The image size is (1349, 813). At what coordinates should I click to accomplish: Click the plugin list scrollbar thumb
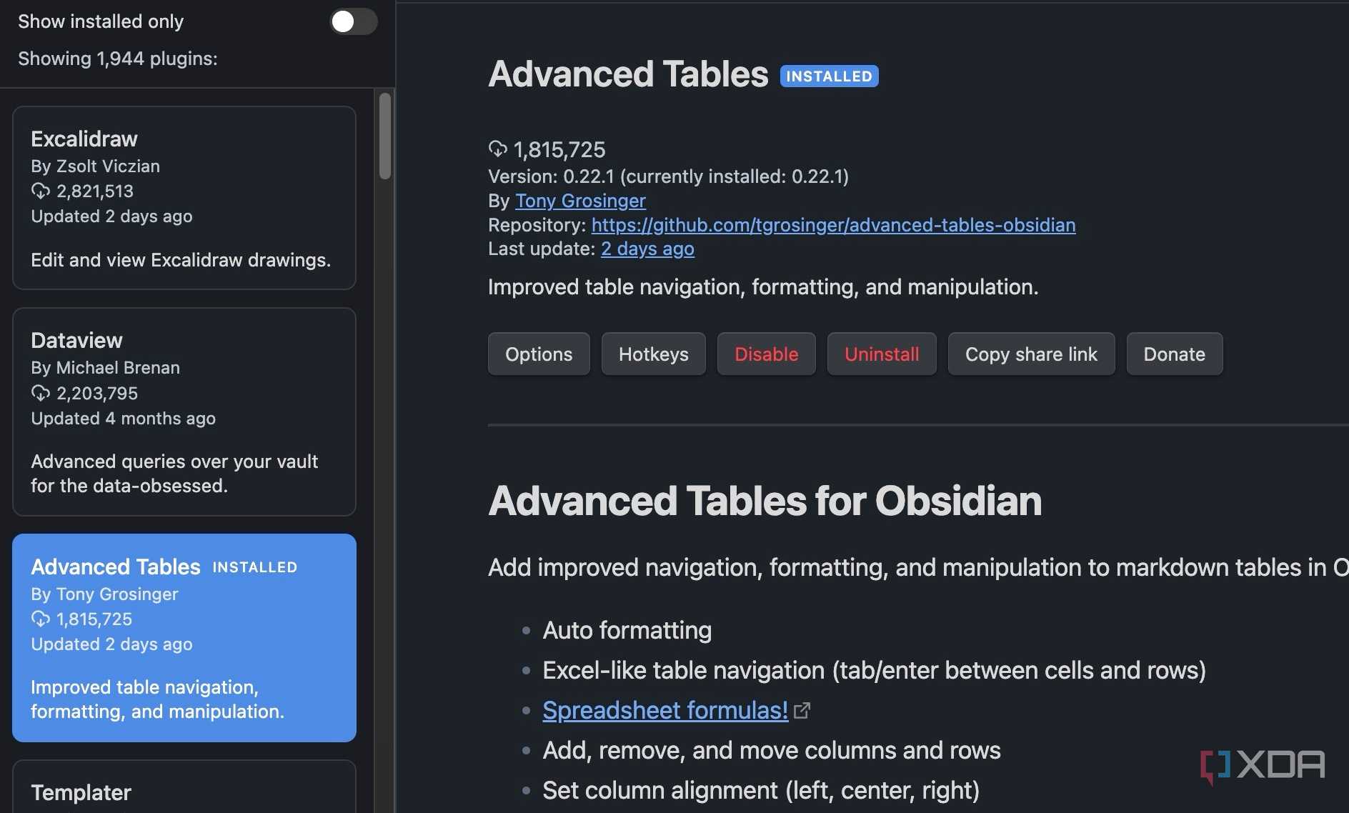(385, 136)
